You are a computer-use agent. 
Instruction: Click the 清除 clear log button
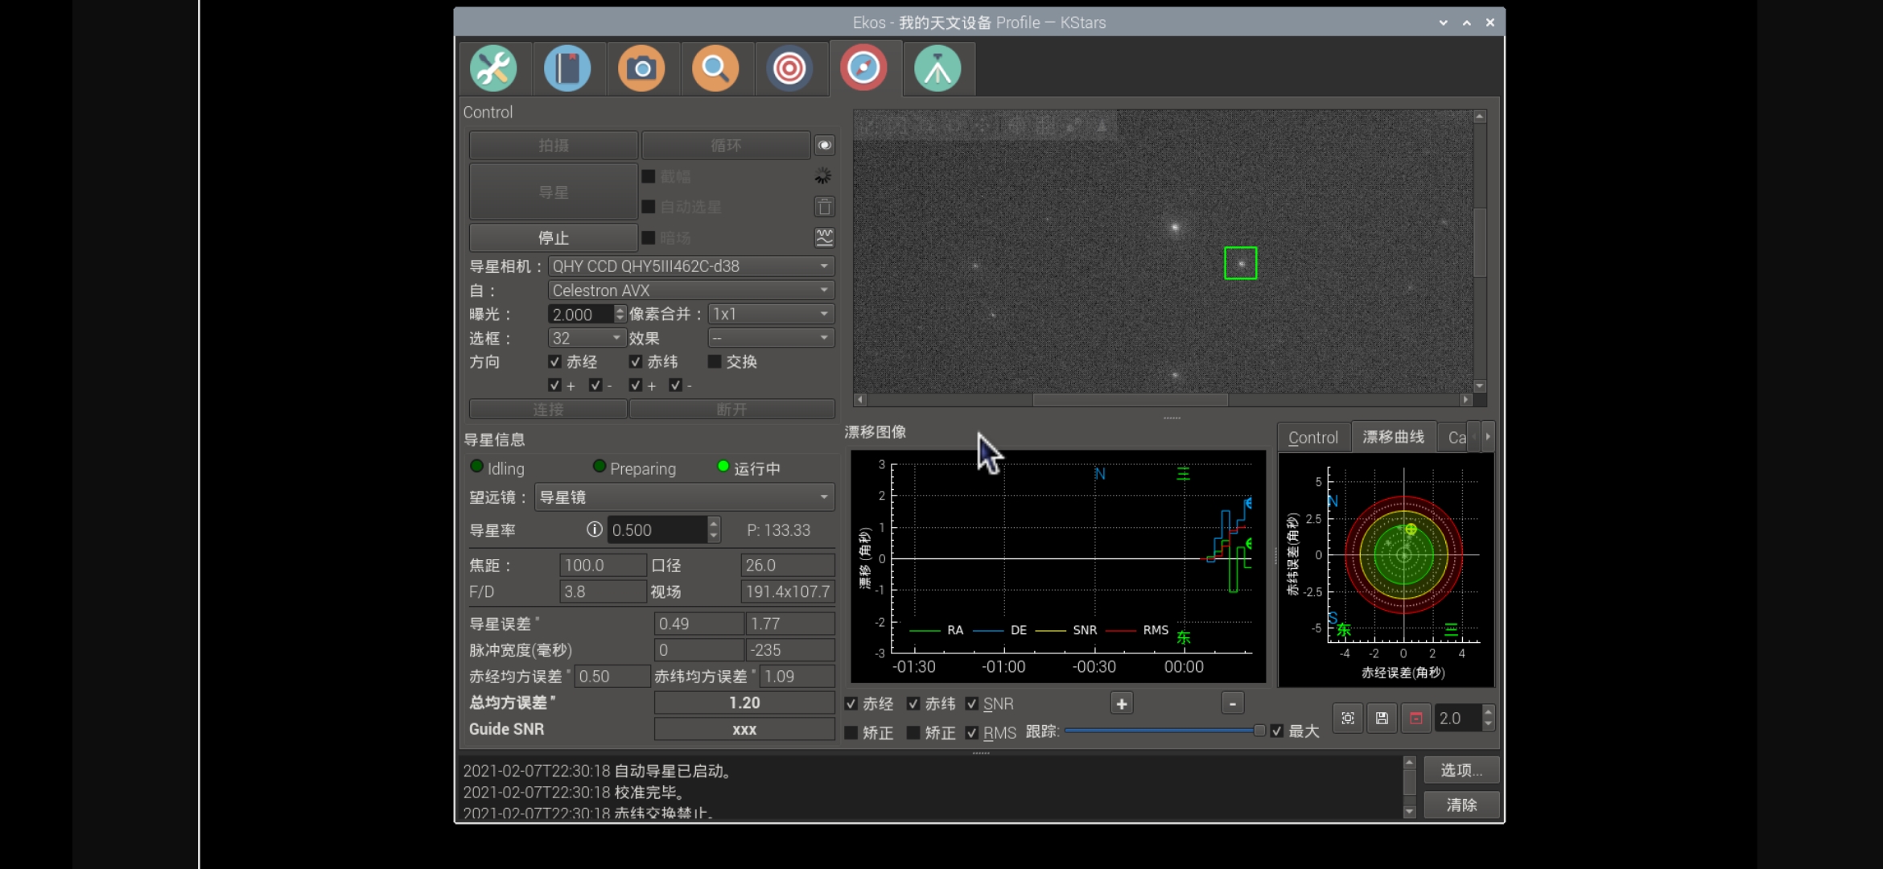(x=1461, y=805)
